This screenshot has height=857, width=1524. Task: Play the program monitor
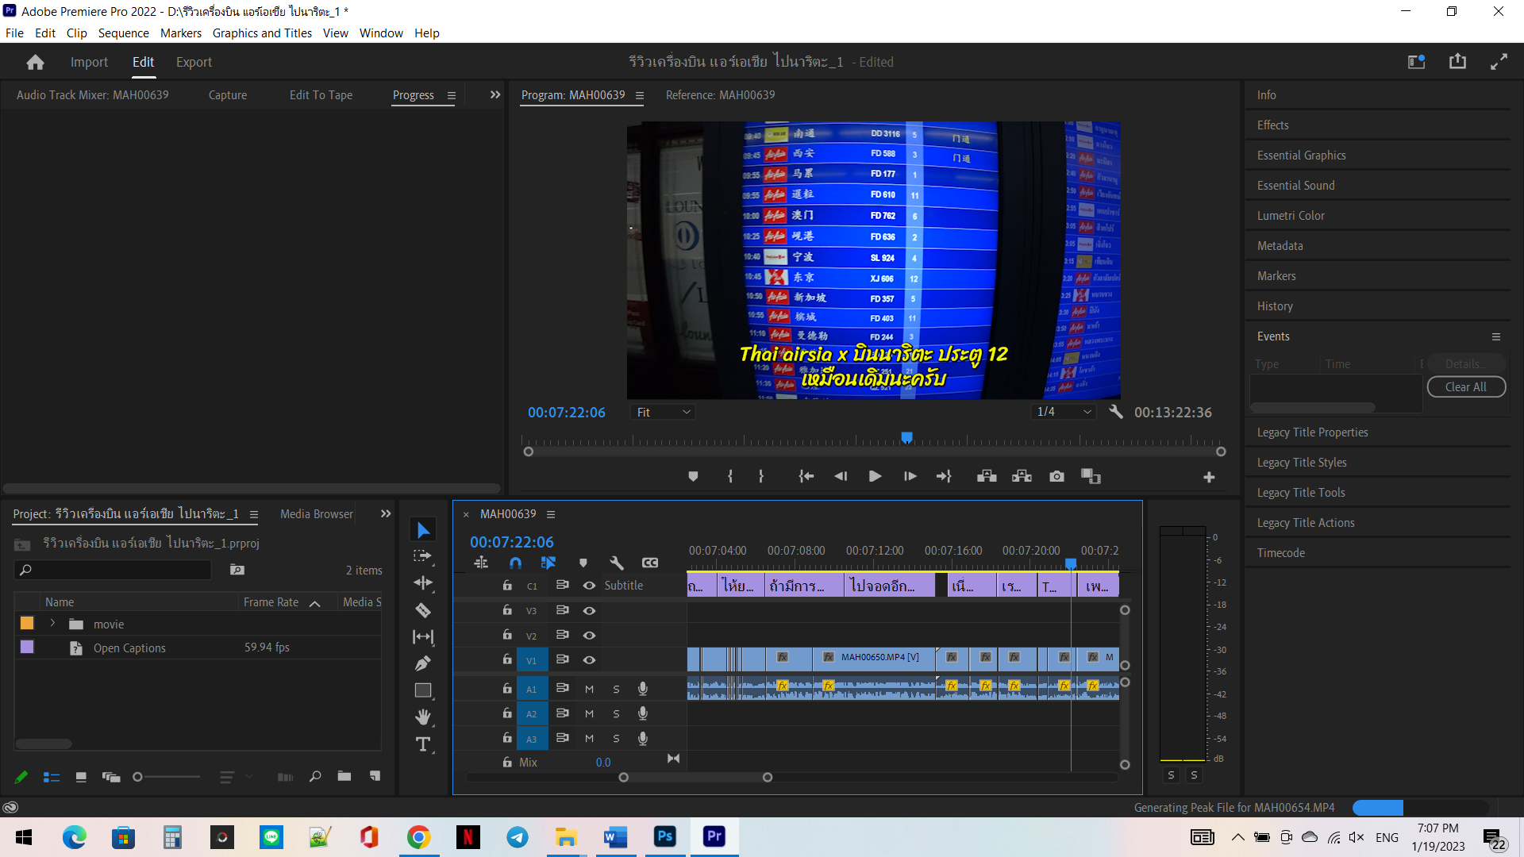click(x=875, y=476)
